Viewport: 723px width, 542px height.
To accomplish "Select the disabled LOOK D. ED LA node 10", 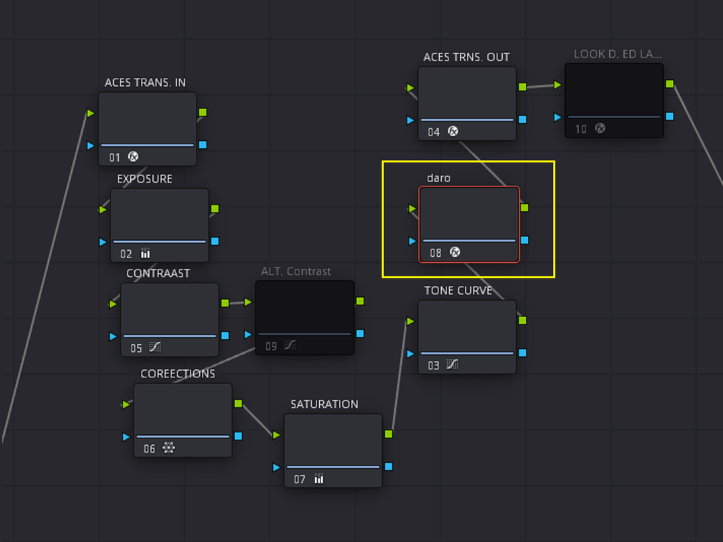I will tap(614, 100).
